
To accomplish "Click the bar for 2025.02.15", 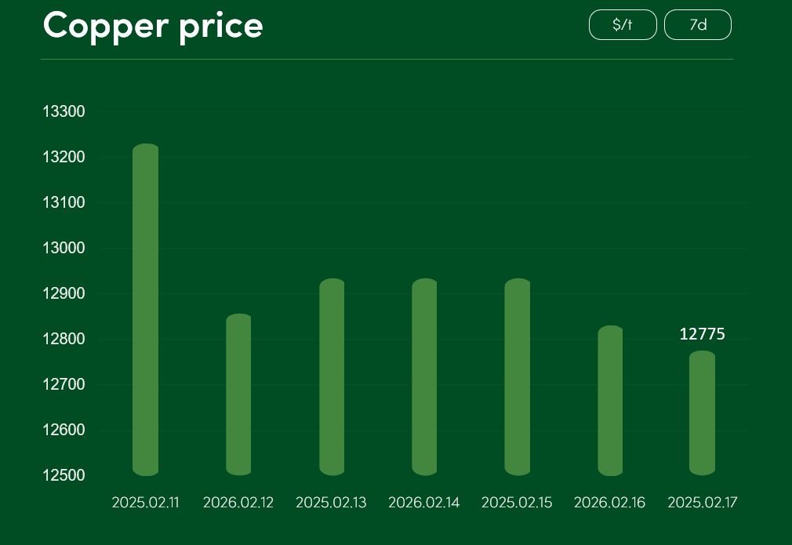I will coord(518,377).
